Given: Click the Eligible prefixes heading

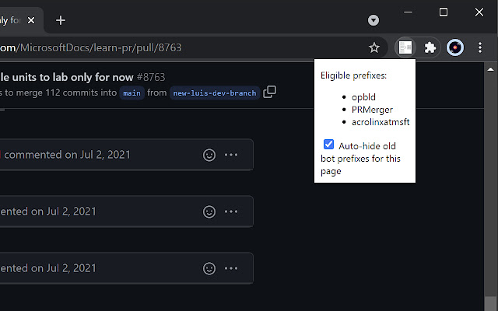Looking at the screenshot, I should [353, 75].
